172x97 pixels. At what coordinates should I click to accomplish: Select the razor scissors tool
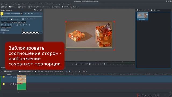(x=39, y=71)
